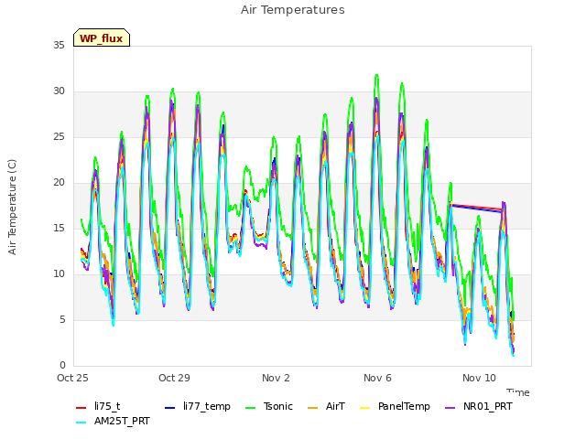The width and height of the screenshot is (586, 439).
Task: Click the Air Temperatures chart title
Action: click(293, 10)
